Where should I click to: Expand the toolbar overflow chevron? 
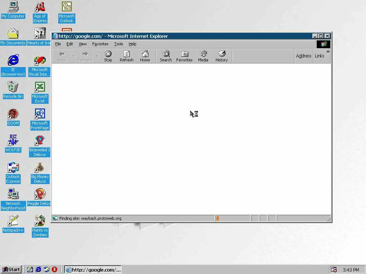click(x=328, y=51)
